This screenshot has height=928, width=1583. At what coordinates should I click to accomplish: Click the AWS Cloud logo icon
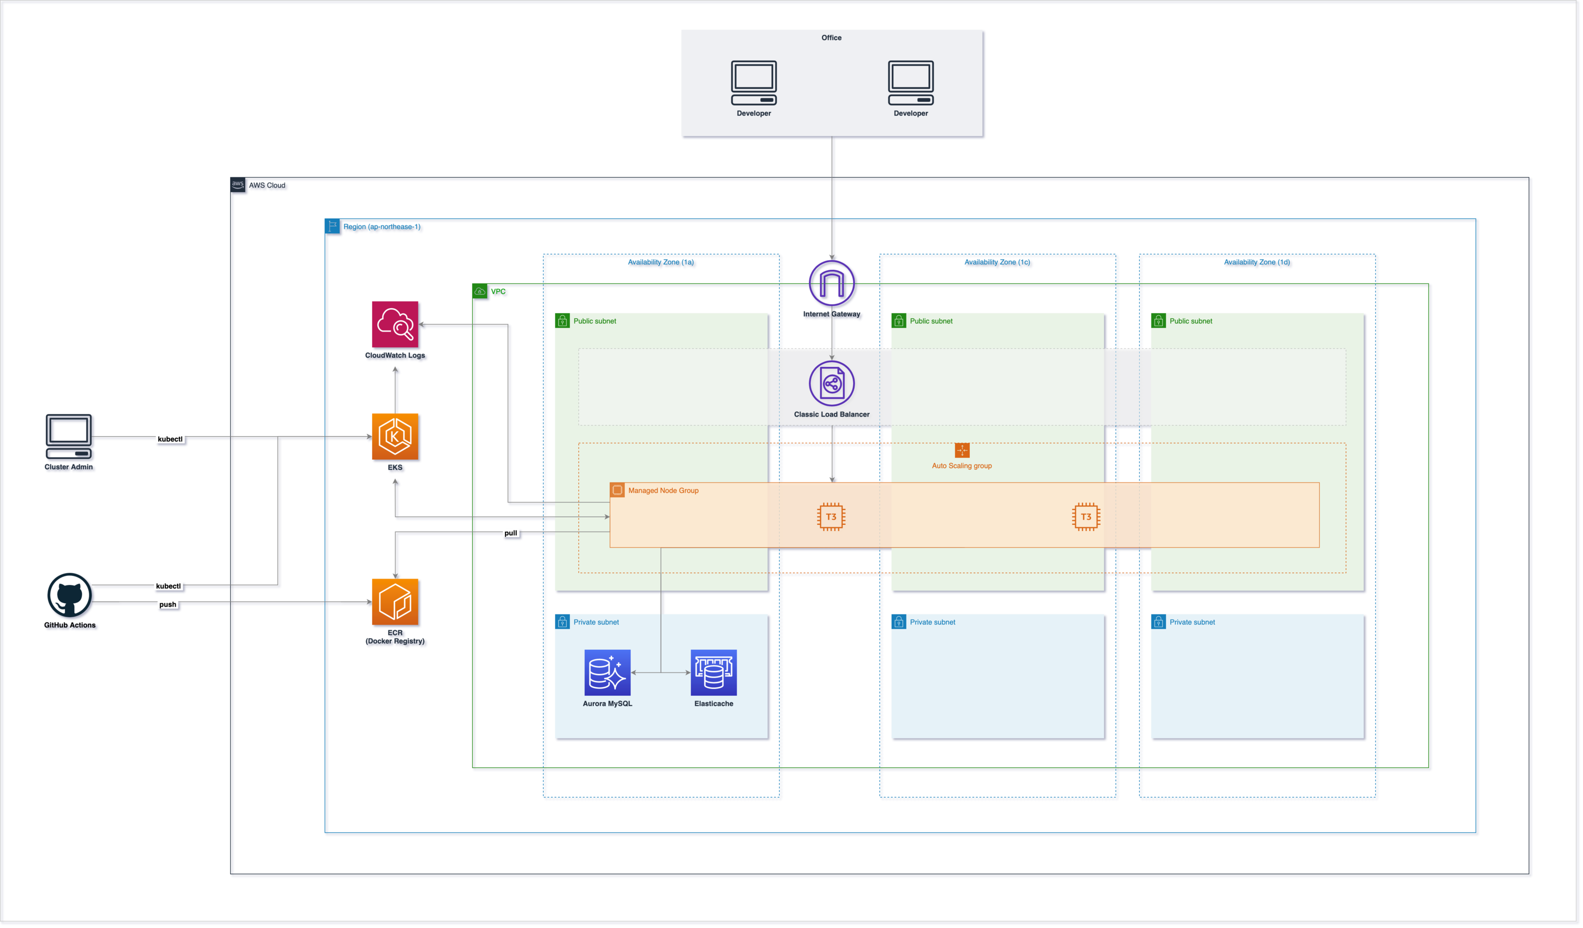238,185
